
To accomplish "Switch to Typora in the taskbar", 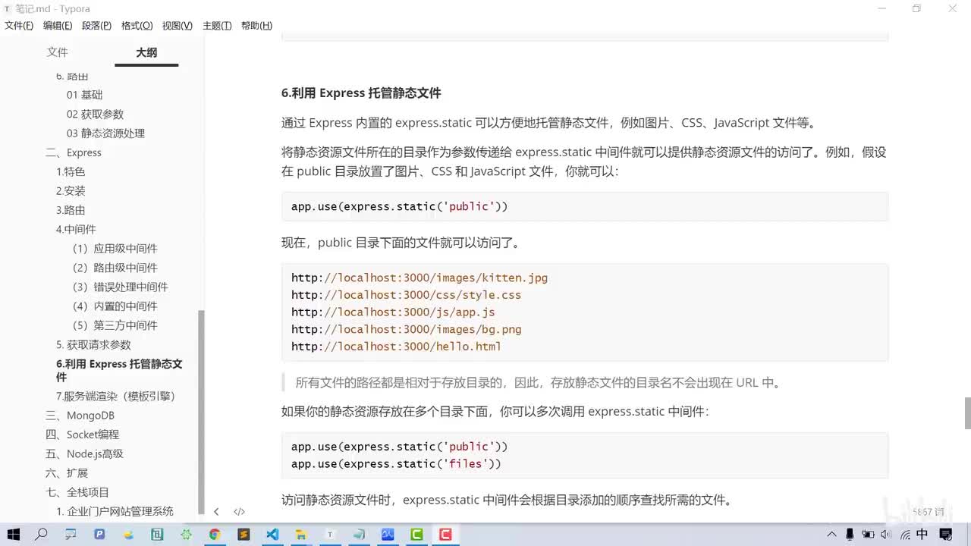I will click(x=330, y=535).
